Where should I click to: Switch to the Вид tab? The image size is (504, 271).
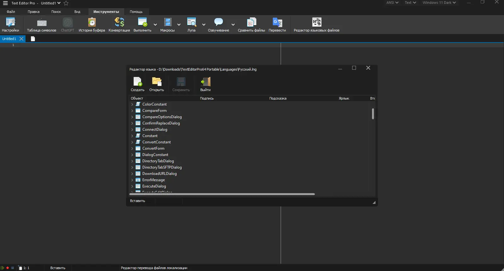[77, 12]
